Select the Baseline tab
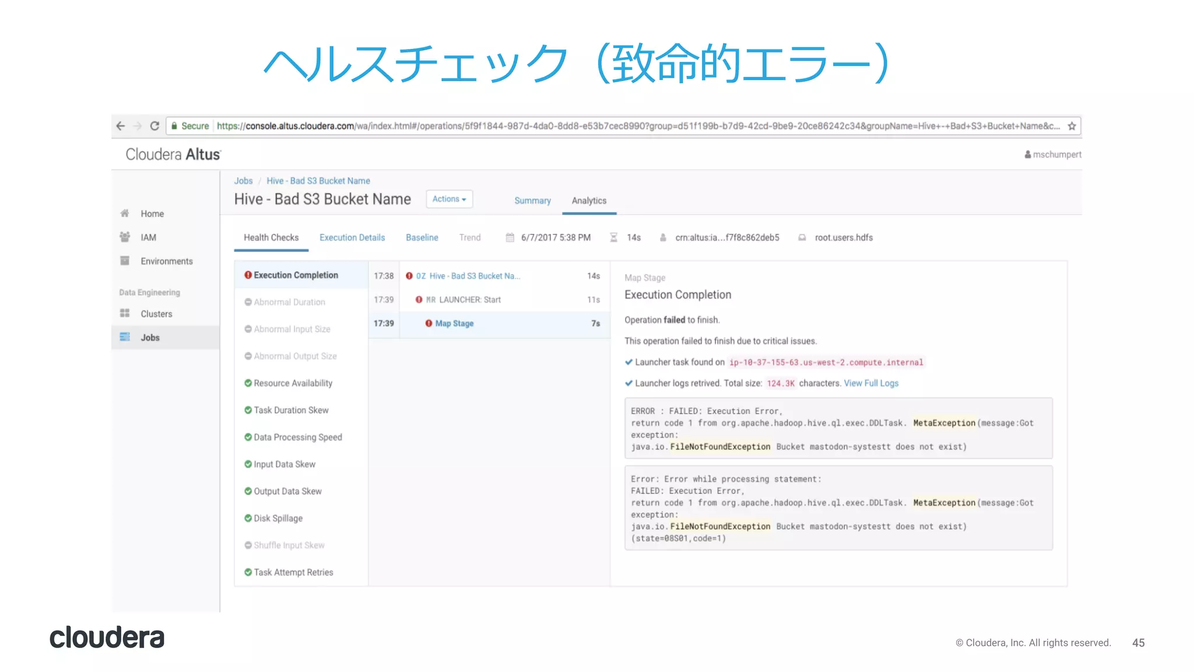 pyautogui.click(x=422, y=237)
